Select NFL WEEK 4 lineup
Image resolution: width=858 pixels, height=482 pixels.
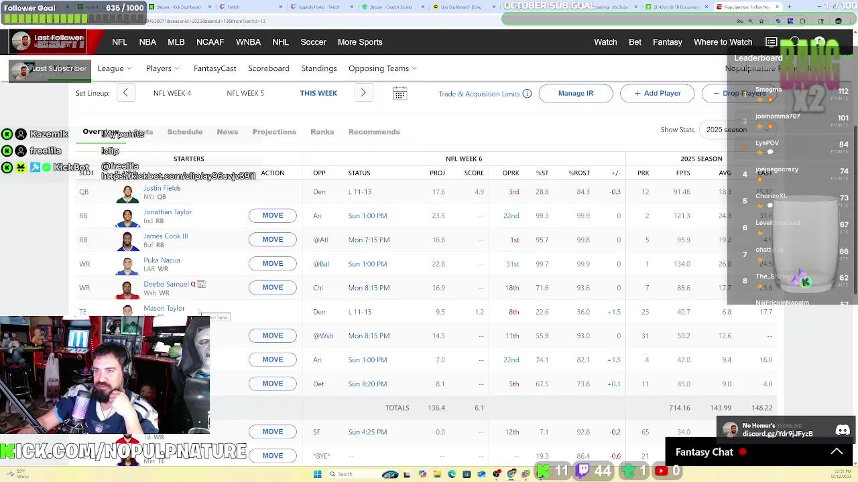coord(172,93)
